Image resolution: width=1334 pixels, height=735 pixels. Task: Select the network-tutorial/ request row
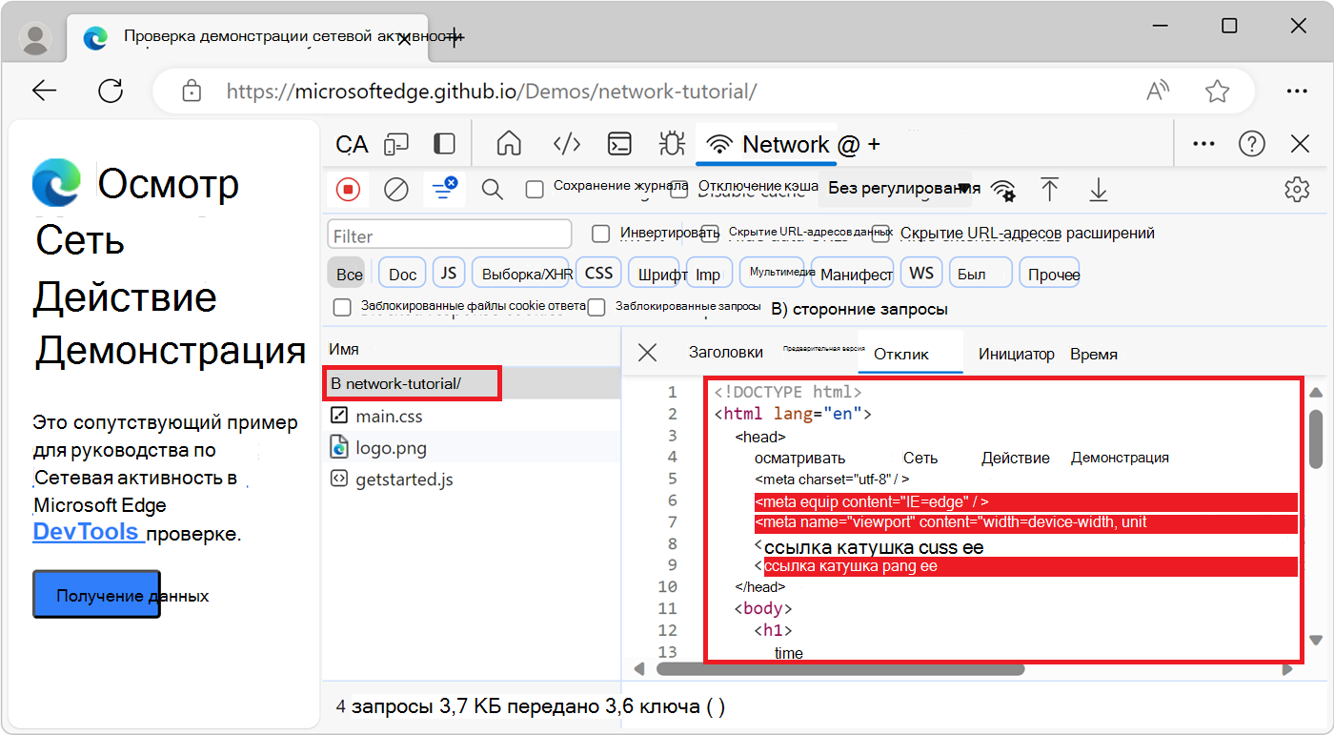pyautogui.click(x=472, y=383)
